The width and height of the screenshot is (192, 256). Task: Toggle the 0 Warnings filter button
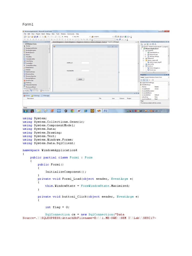coord(36,95)
